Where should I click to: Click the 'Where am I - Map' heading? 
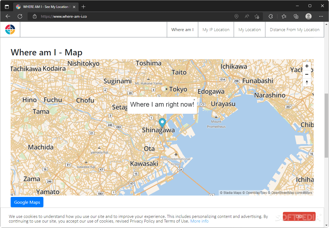[x=46, y=52]
